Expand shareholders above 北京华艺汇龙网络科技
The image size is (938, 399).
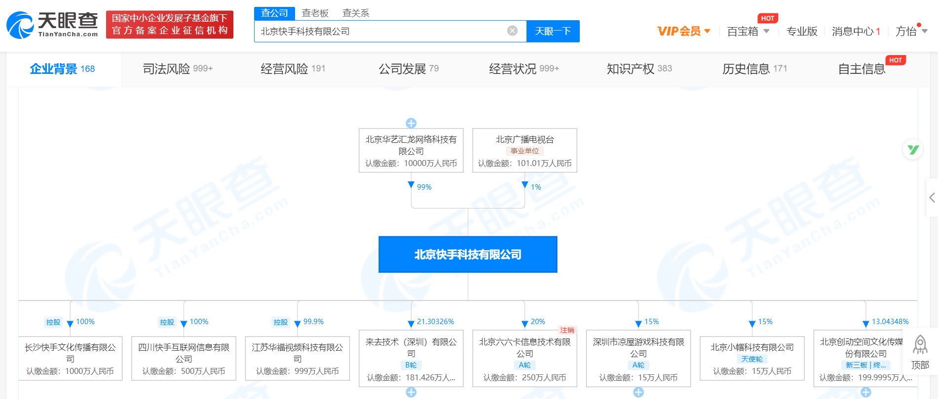411,123
